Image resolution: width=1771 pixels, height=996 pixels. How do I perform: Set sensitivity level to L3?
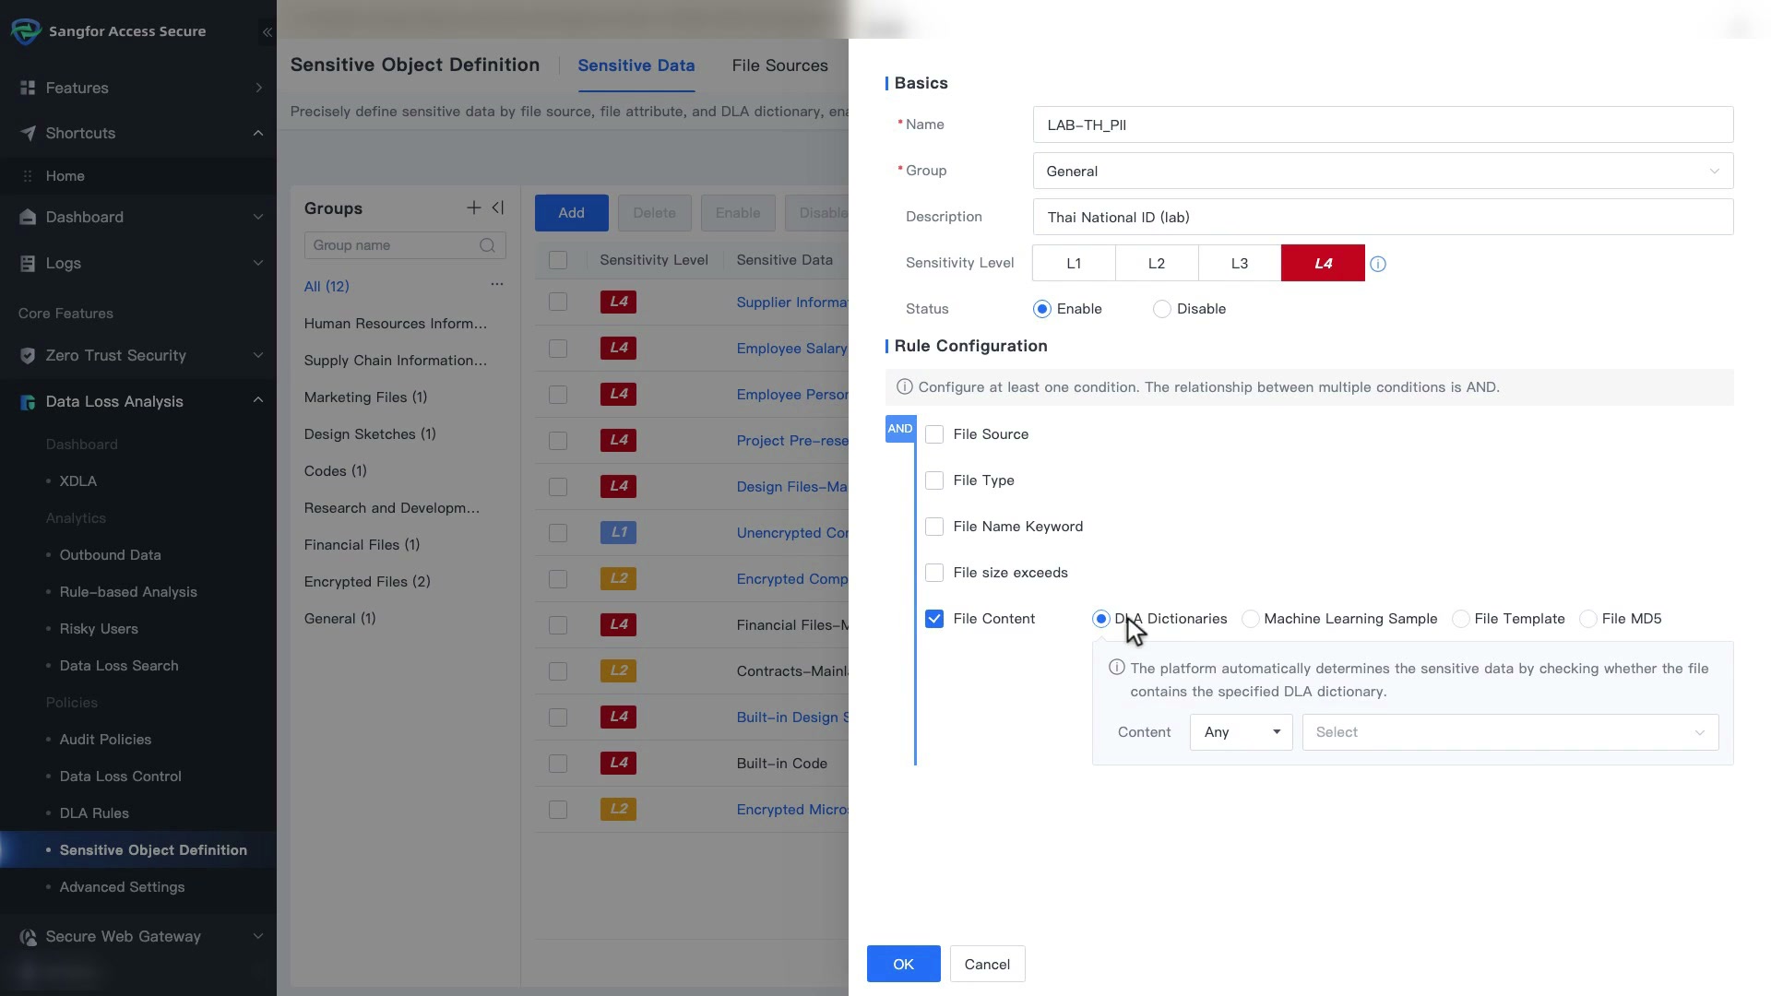click(1240, 263)
